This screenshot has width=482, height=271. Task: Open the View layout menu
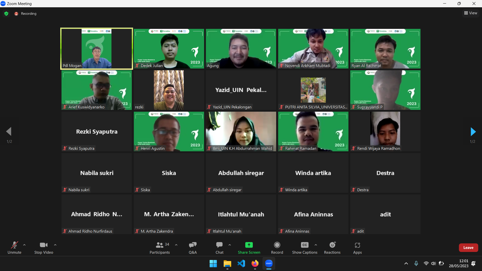click(471, 13)
